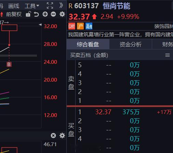Click stock name 恒尚节能

tap(117, 6)
